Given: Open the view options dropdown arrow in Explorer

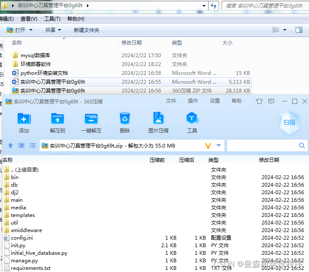Looking at the screenshot, I should pos(285,30).
